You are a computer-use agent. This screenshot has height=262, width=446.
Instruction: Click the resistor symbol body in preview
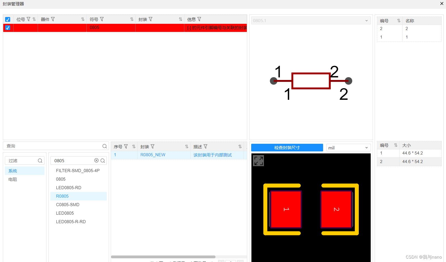(x=311, y=81)
